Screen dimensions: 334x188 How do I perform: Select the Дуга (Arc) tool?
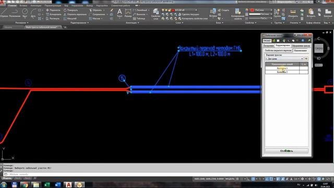point(33,13)
